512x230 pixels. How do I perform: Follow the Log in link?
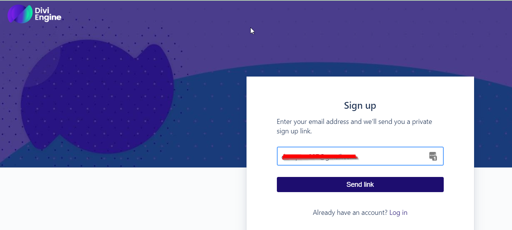click(398, 213)
